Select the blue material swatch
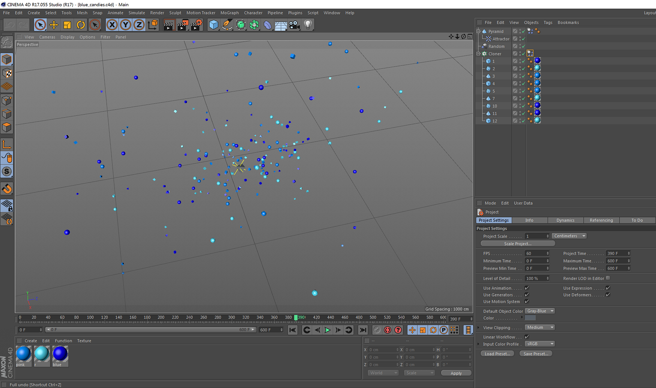Image resolution: width=656 pixels, height=388 pixels. [60, 354]
